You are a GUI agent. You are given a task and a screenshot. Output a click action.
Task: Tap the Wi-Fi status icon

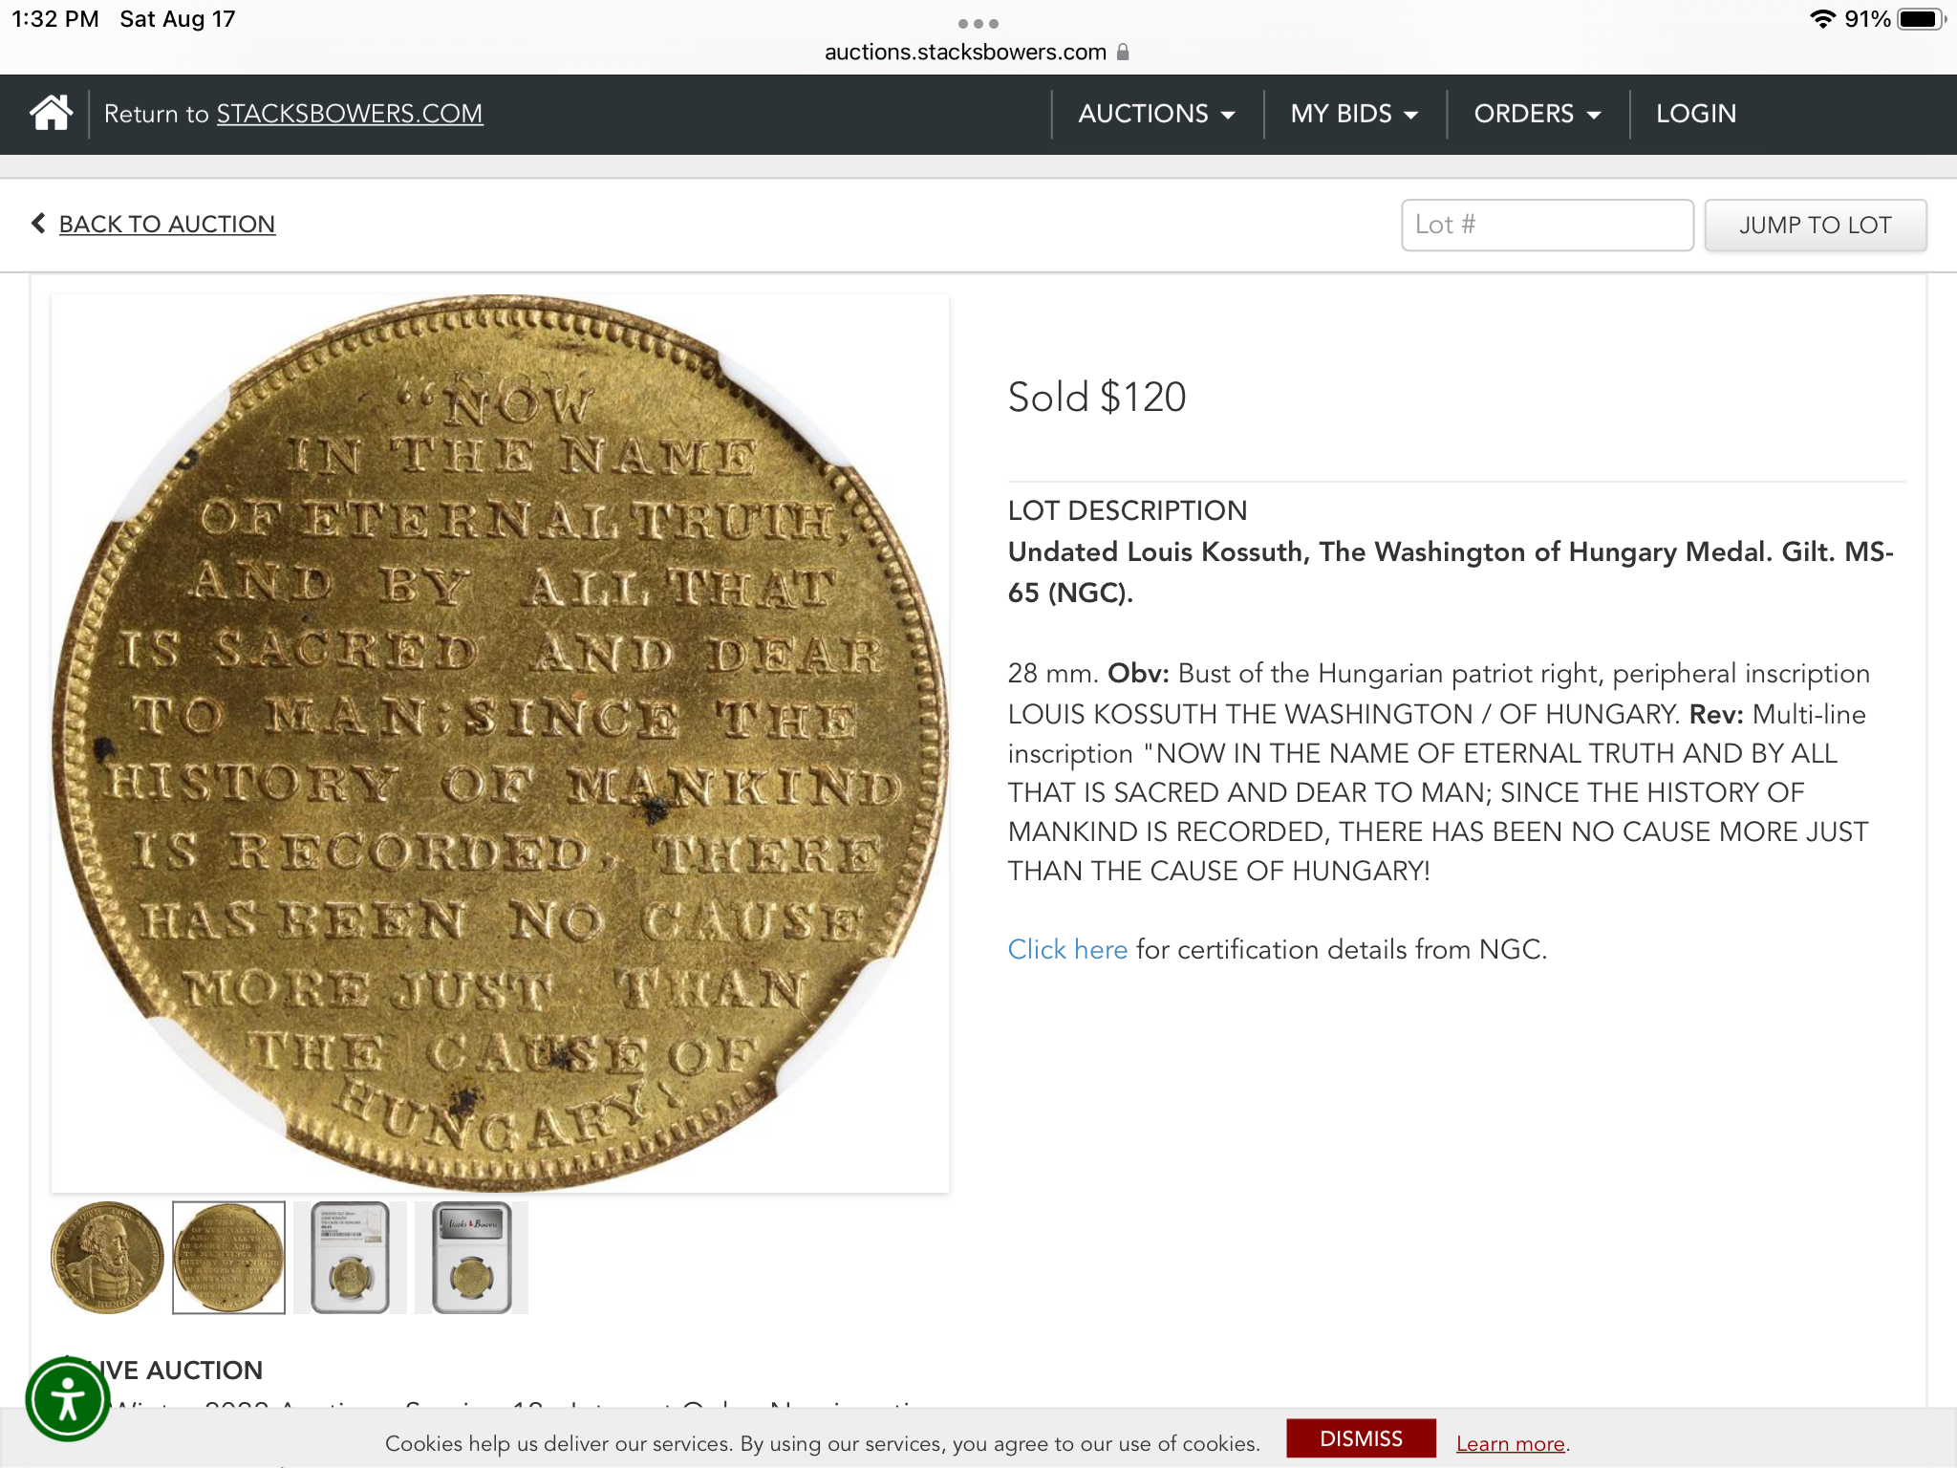pos(1822,19)
